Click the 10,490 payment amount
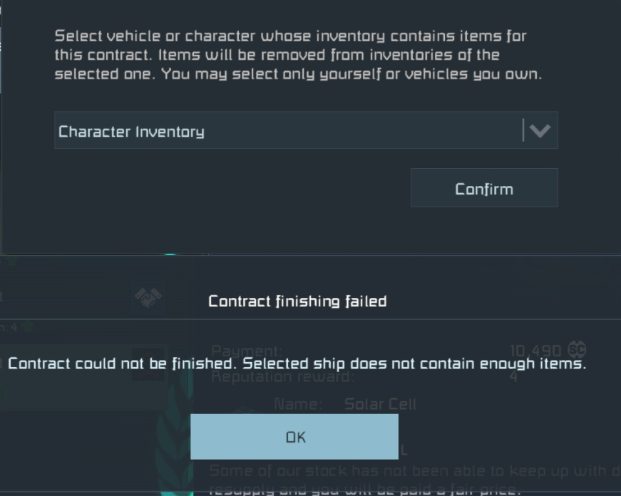 pyautogui.click(x=536, y=351)
